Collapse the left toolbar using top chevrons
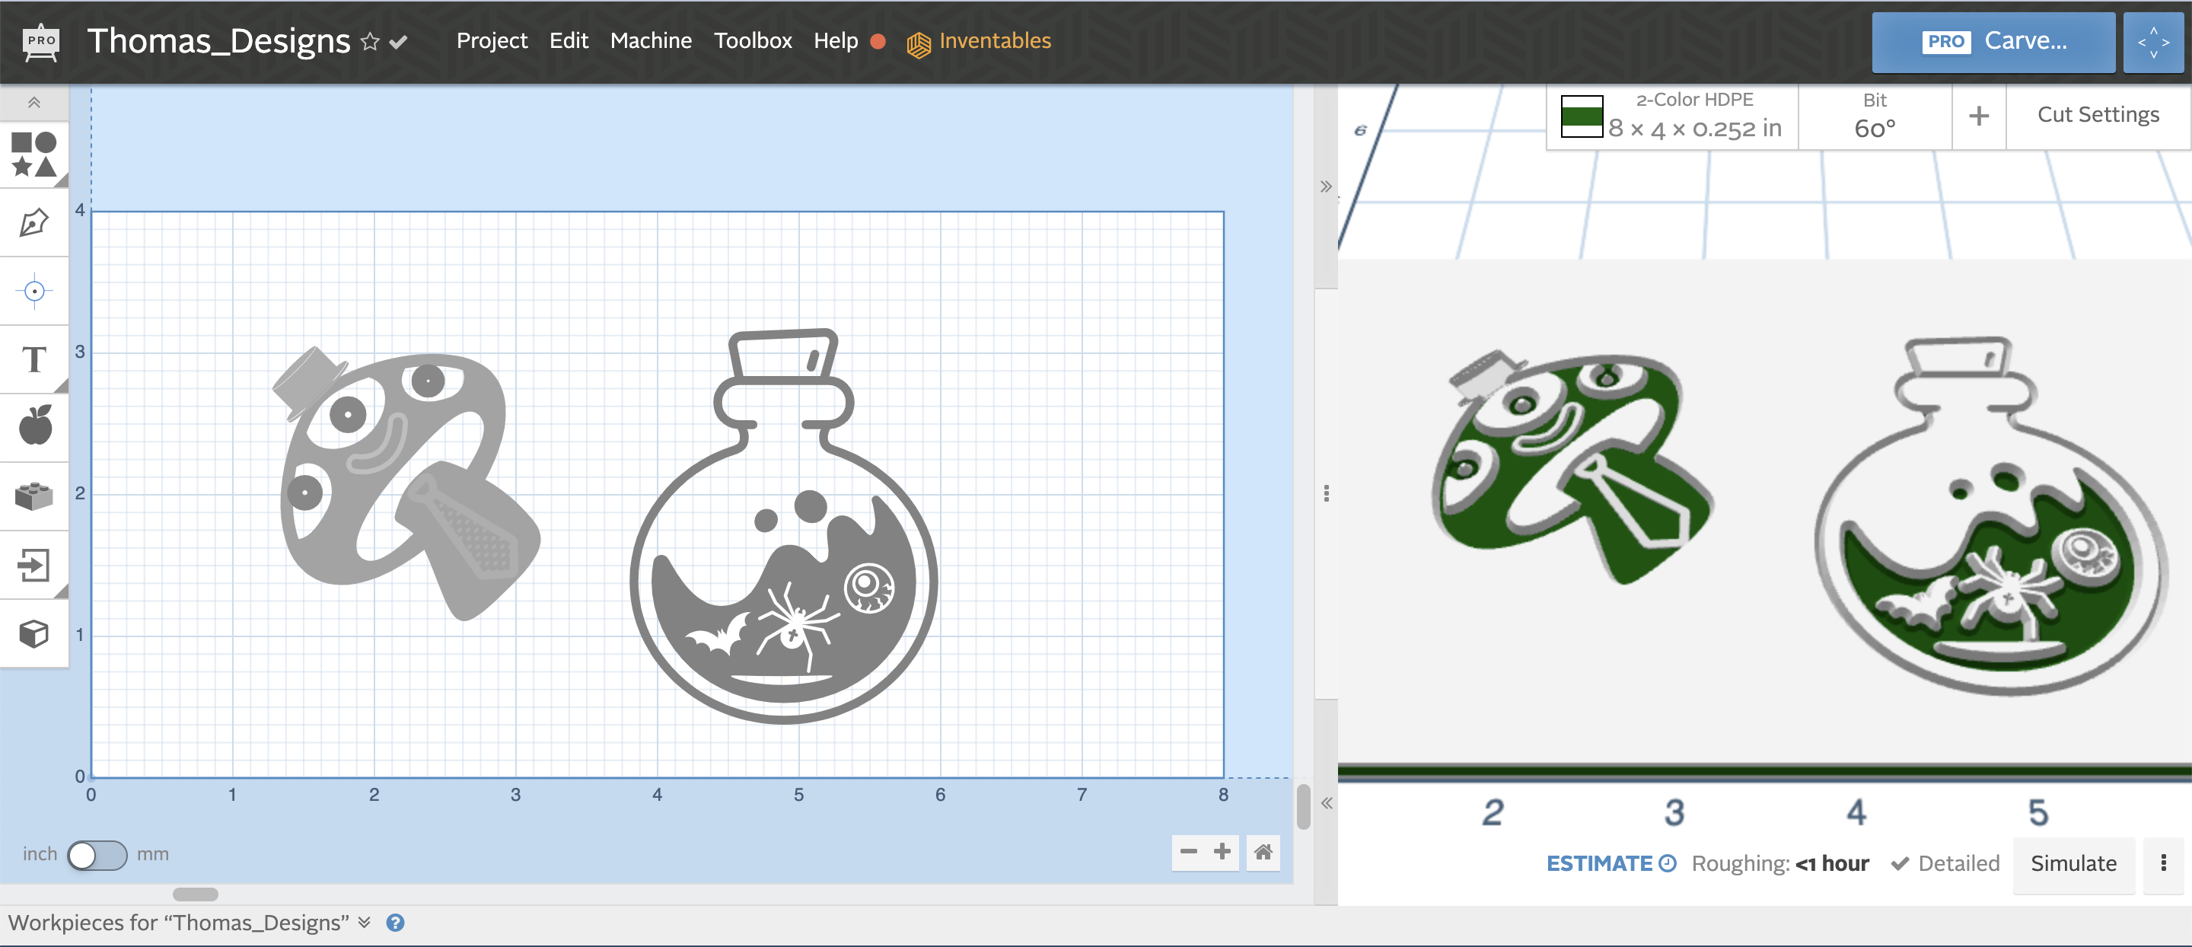 pyautogui.click(x=34, y=101)
